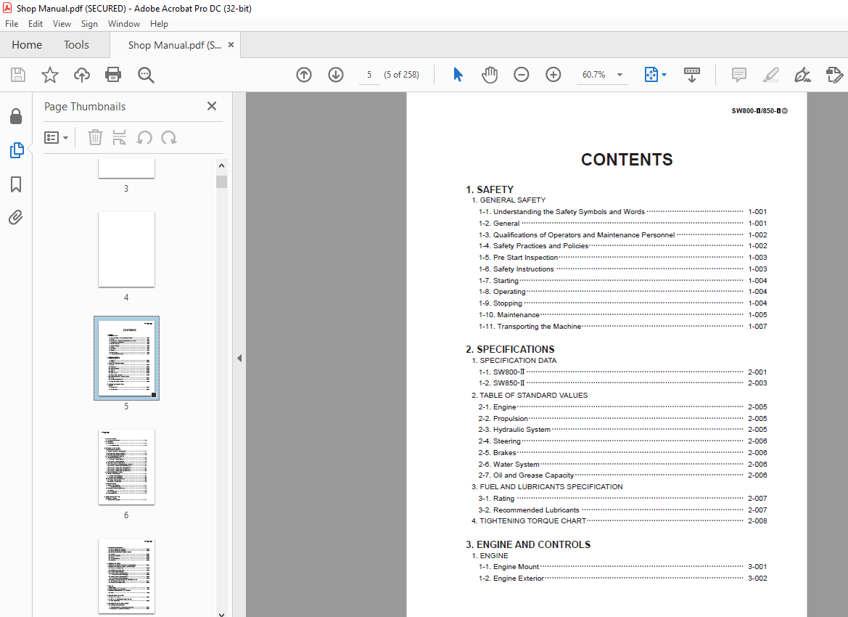Click '1-1. Engine Mount' contents entry
This screenshot has width=848, height=617.
click(622, 567)
